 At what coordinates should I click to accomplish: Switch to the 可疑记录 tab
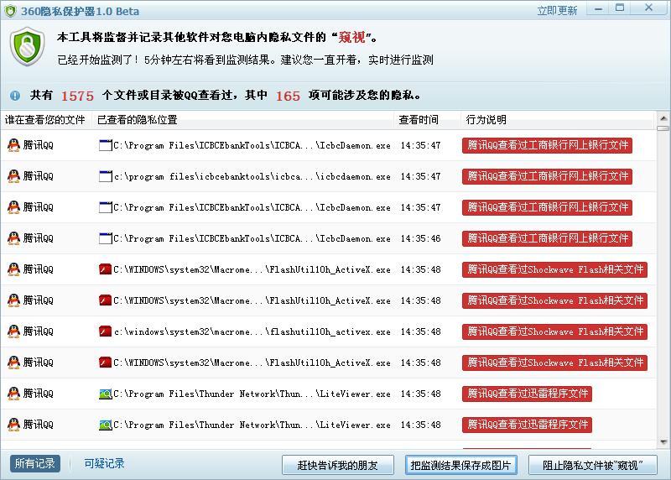click(104, 463)
